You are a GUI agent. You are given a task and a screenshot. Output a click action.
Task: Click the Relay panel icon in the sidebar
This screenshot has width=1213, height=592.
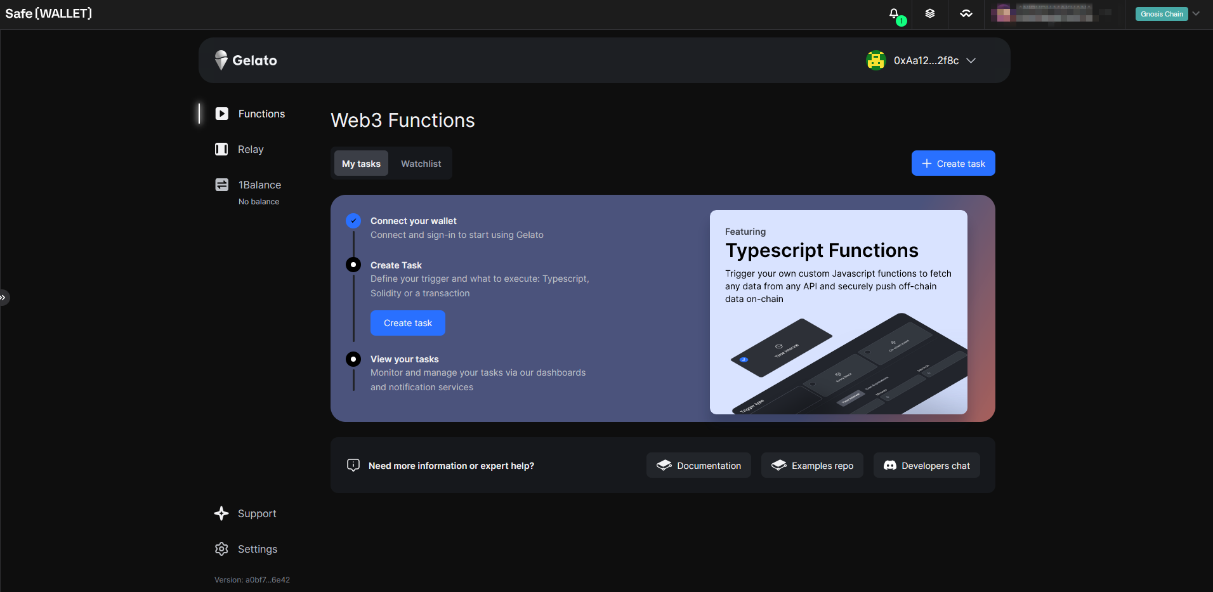pos(221,149)
